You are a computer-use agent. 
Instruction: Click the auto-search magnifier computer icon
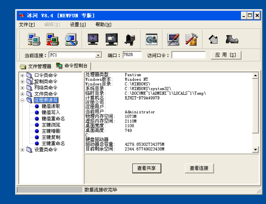(x=71, y=40)
